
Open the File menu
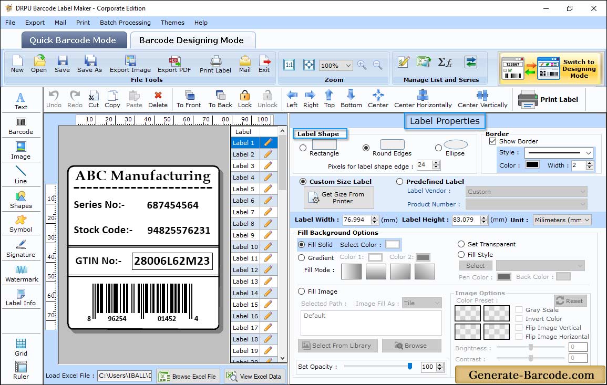point(10,23)
